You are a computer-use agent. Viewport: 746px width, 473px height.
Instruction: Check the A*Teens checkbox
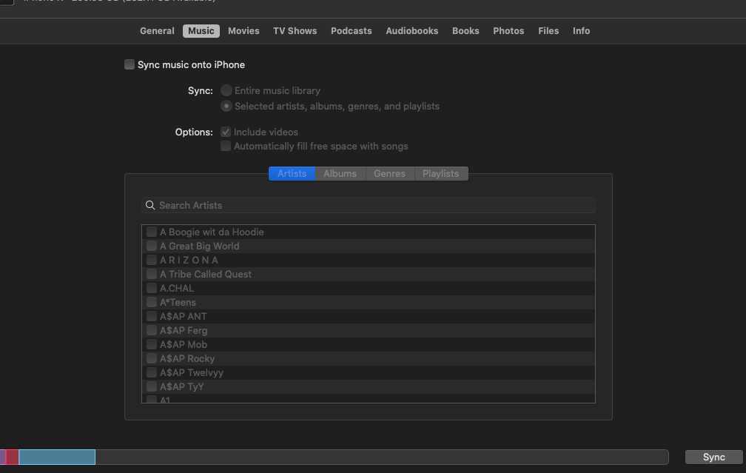pyautogui.click(x=151, y=302)
